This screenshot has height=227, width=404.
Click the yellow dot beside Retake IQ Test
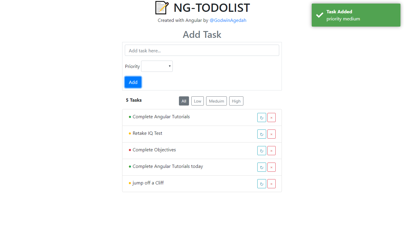point(130,134)
